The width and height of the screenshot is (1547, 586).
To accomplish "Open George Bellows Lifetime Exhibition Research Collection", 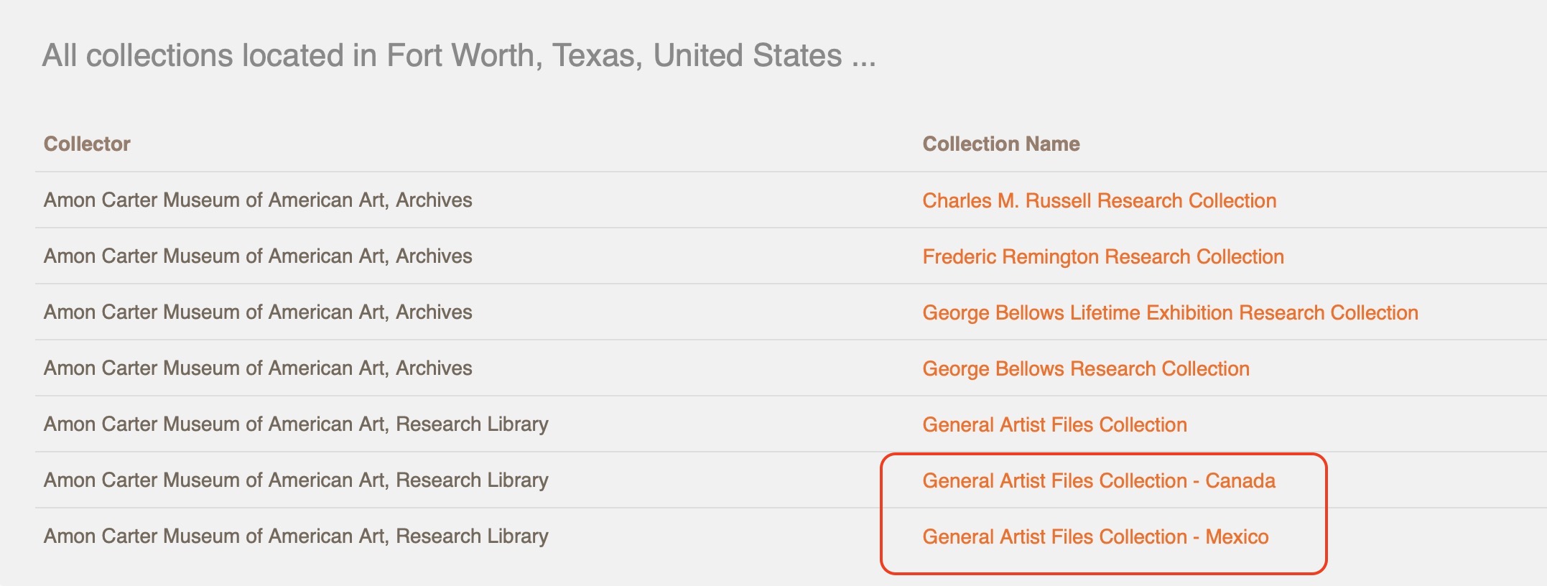I will [x=1170, y=312].
